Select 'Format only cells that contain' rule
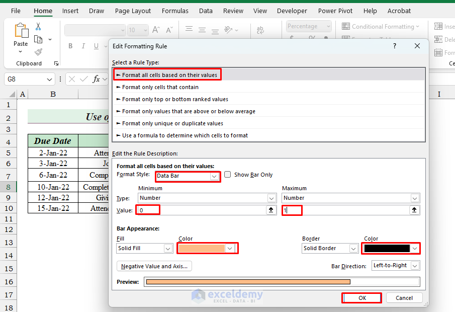 point(268,87)
